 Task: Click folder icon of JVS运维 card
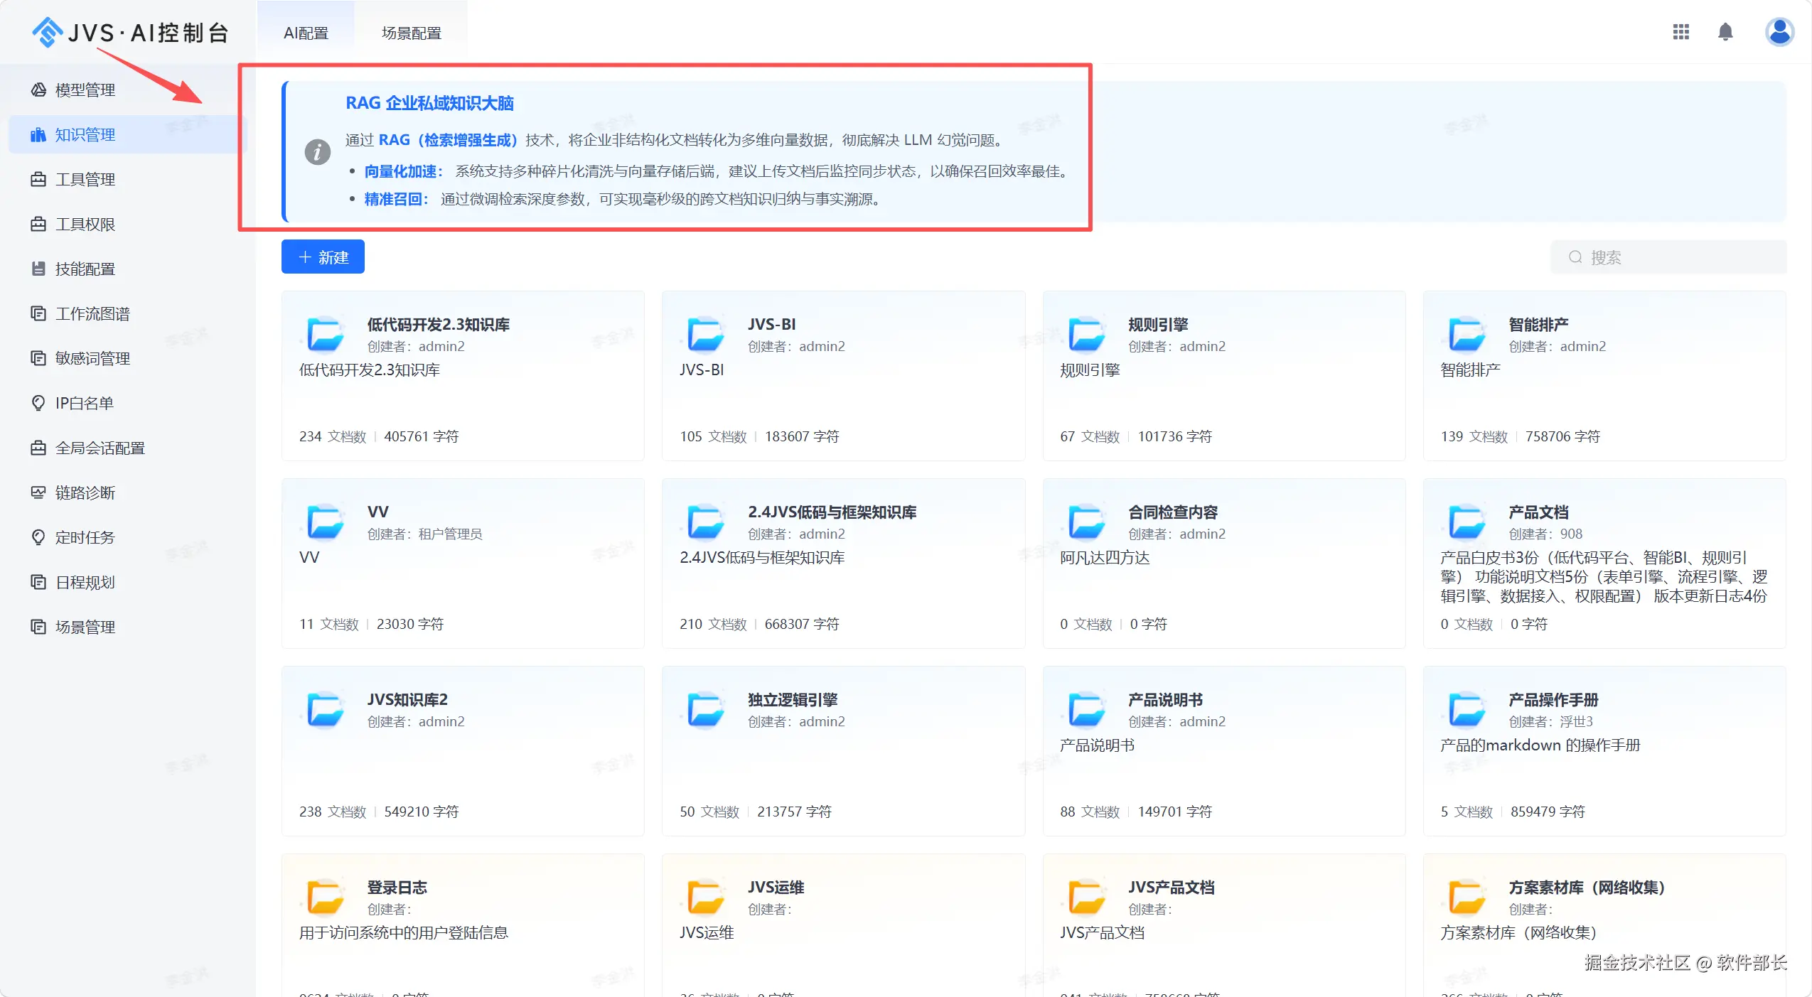[706, 898]
